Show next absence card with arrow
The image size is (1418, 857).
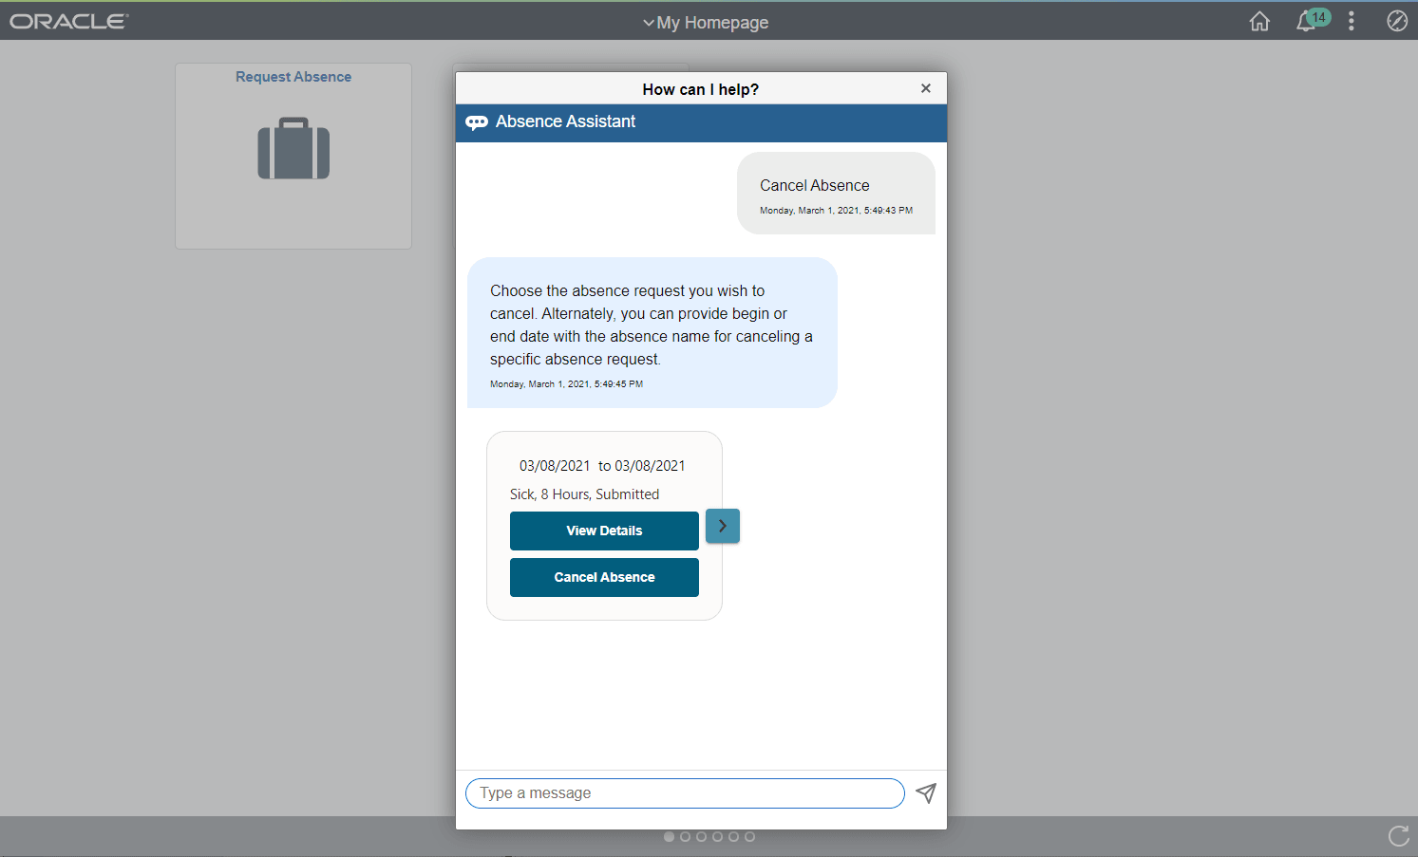click(723, 526)
